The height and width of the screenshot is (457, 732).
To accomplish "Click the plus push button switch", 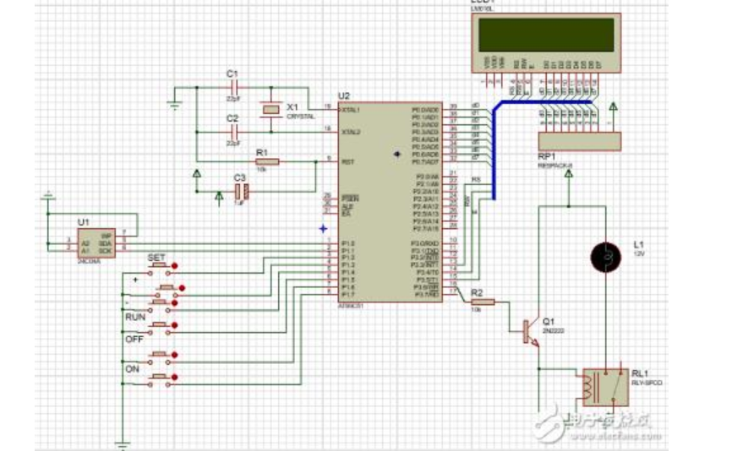I will (167, 291).
